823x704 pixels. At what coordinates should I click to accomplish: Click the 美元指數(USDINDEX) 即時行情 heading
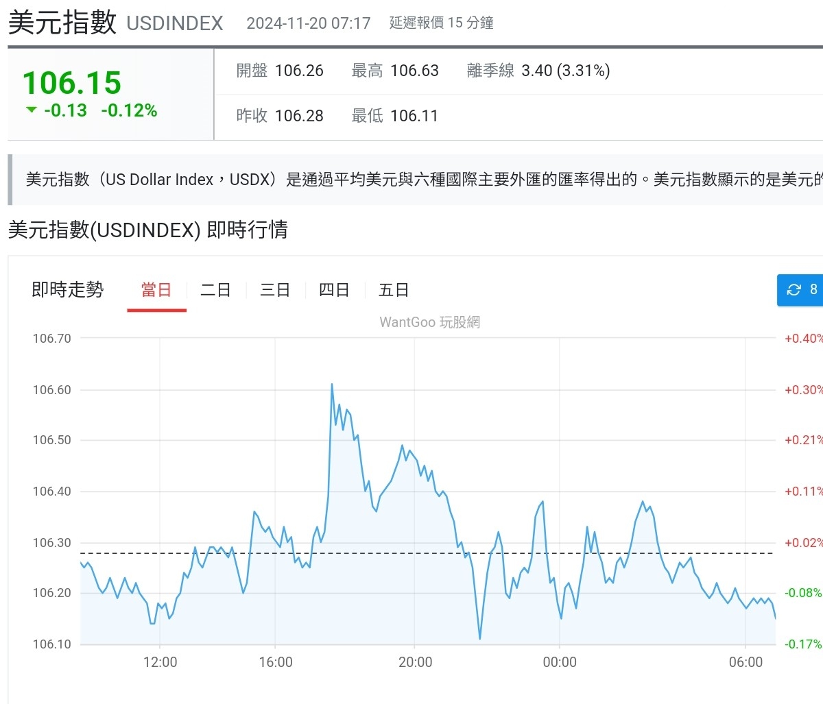[148, 230]
